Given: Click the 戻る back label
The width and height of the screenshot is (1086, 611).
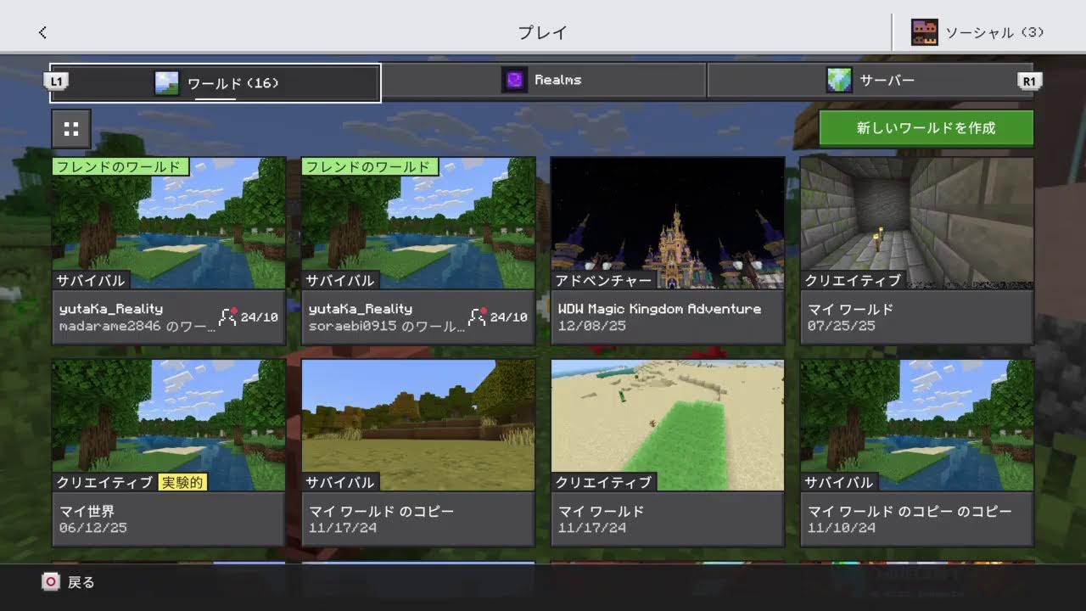Looking at the screenshot, I should 81,582.
